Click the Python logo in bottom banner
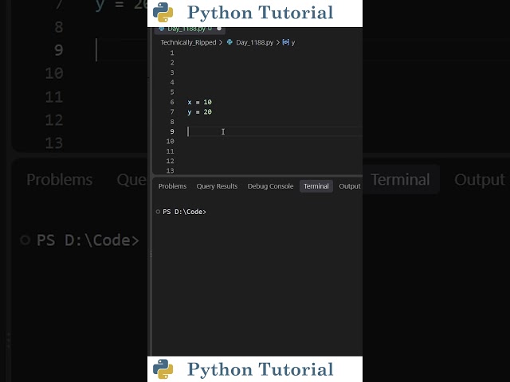Image resolution: width=510 pixels, height=382 pixels. [x=163, y=369]
